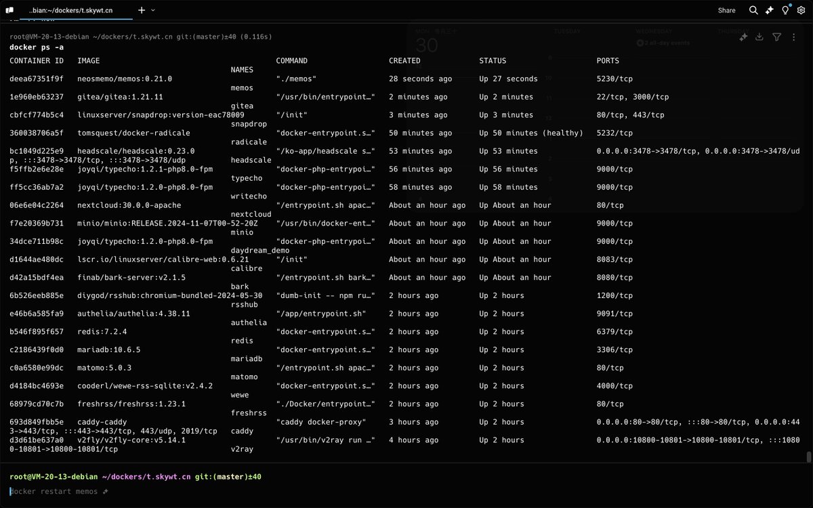
Task: Click container ID 'f7e20369b731'
Action: coord(37,224)
